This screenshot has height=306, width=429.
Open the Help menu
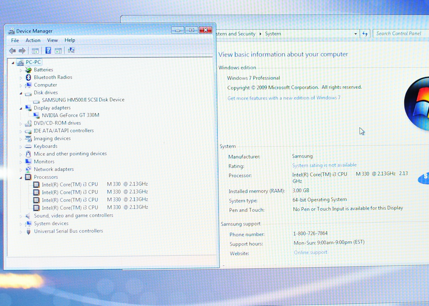[x=70, y=40]
